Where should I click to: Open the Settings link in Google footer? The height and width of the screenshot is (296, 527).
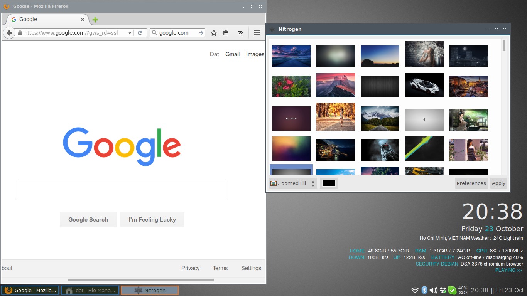[x=251, y=268]
